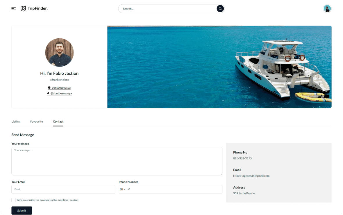
Task: Click the address 959 Jerde Prairie
Action: (x=244, y=193)
